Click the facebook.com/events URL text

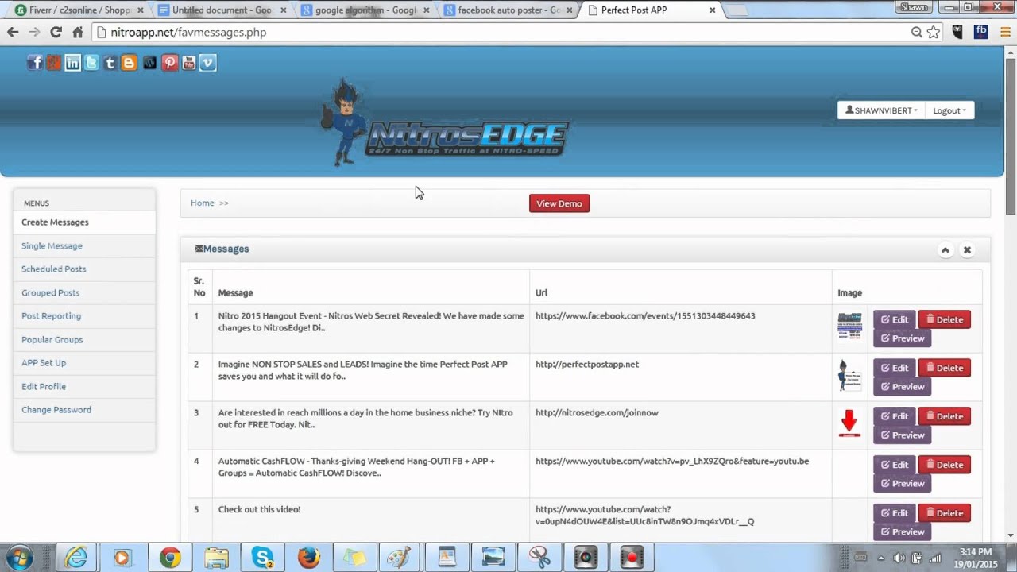pyautogui.click(x=645, y=316)
